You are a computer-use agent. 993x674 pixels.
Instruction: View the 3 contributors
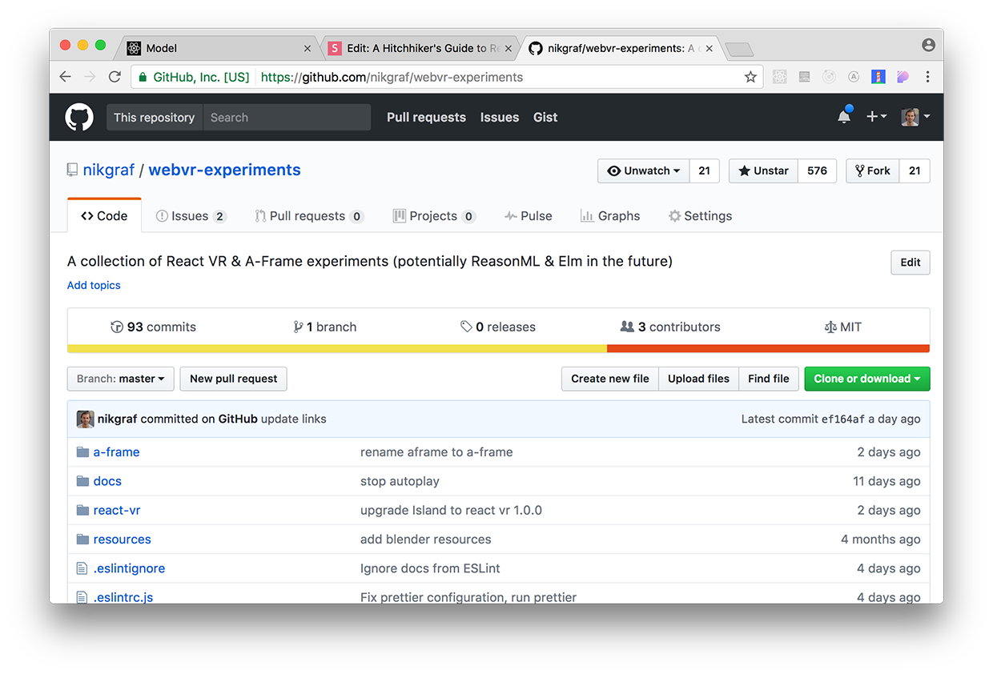pos(670,327)
